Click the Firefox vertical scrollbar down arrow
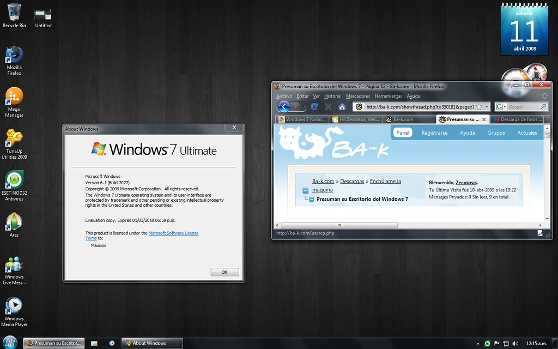The height and width of the screenshot is (349, 558). (x=547, y=219)
